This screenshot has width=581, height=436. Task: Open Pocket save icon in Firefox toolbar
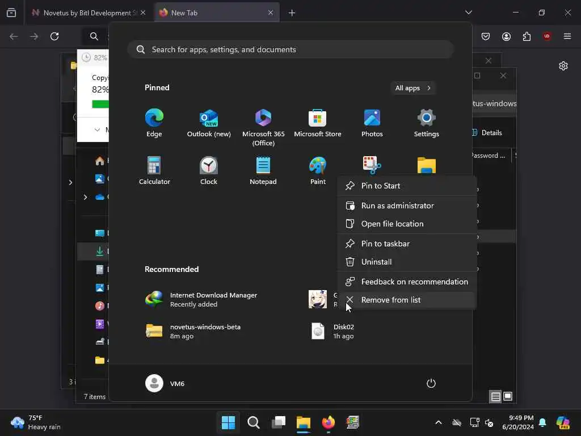coord(486,36)
